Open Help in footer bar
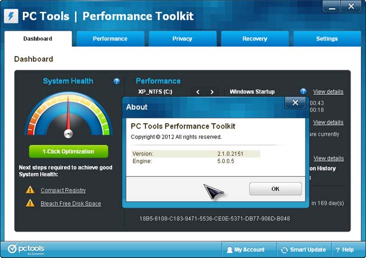Screen dimensions: 366x258 [x=345, y=249]
